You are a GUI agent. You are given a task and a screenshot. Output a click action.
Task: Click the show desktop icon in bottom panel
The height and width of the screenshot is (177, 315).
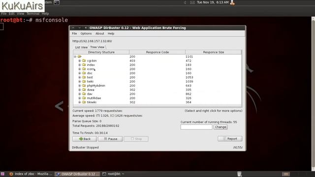coord(2,174)
